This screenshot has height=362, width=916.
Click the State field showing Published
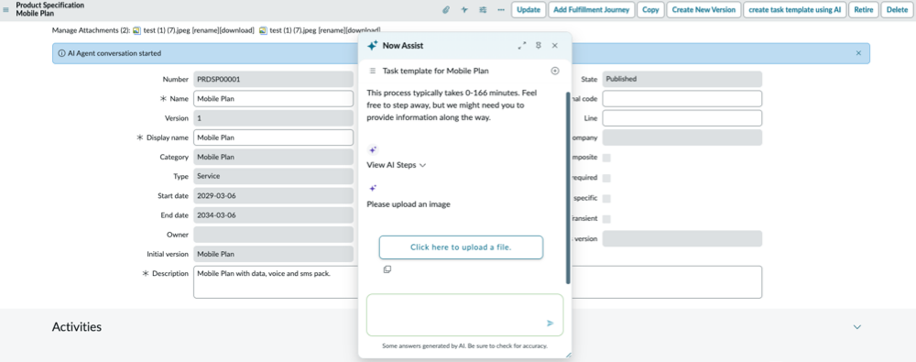[682, 79]
